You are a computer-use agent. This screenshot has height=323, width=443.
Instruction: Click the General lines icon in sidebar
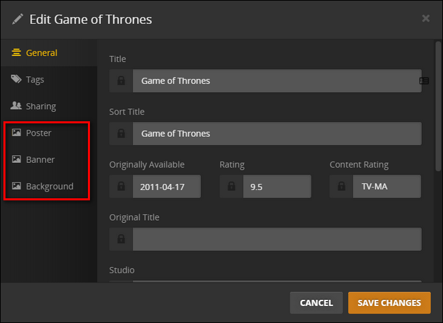[x=16, y=52]
